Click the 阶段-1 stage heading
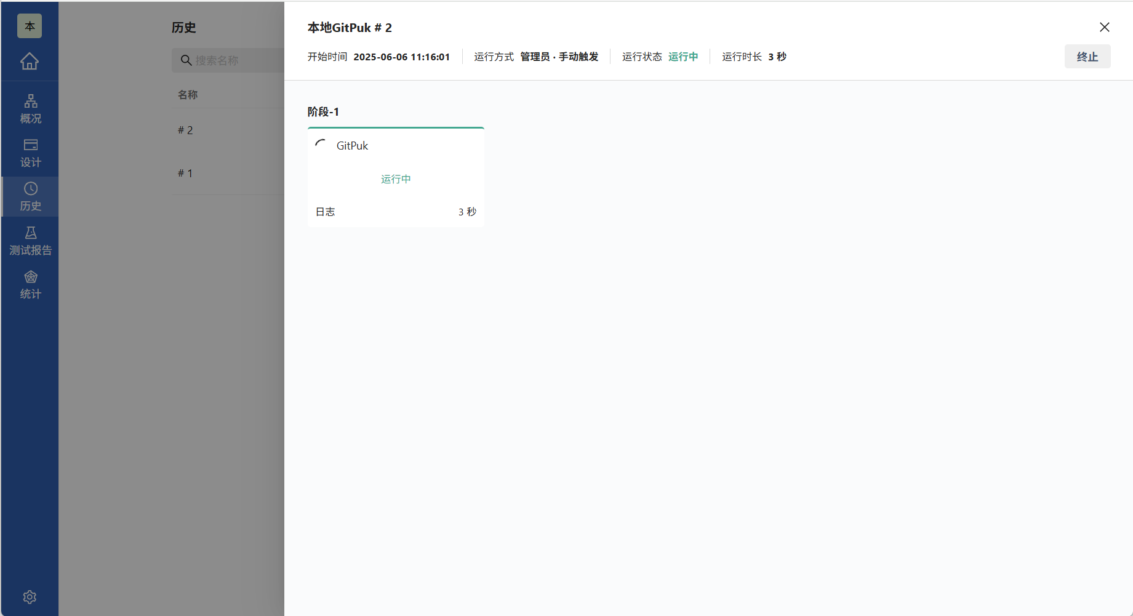This screenshot has height=616, width=1133. pos(323,112)
